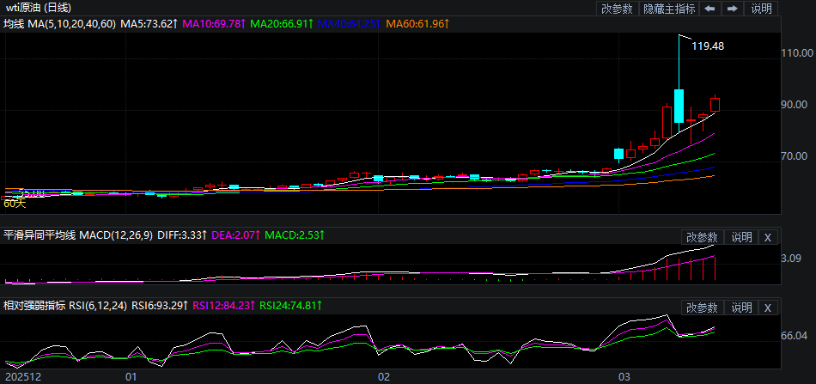Screen dimensions: 816x384
Task: Click the right arrow navigation icon
Action: pos(733,9)
